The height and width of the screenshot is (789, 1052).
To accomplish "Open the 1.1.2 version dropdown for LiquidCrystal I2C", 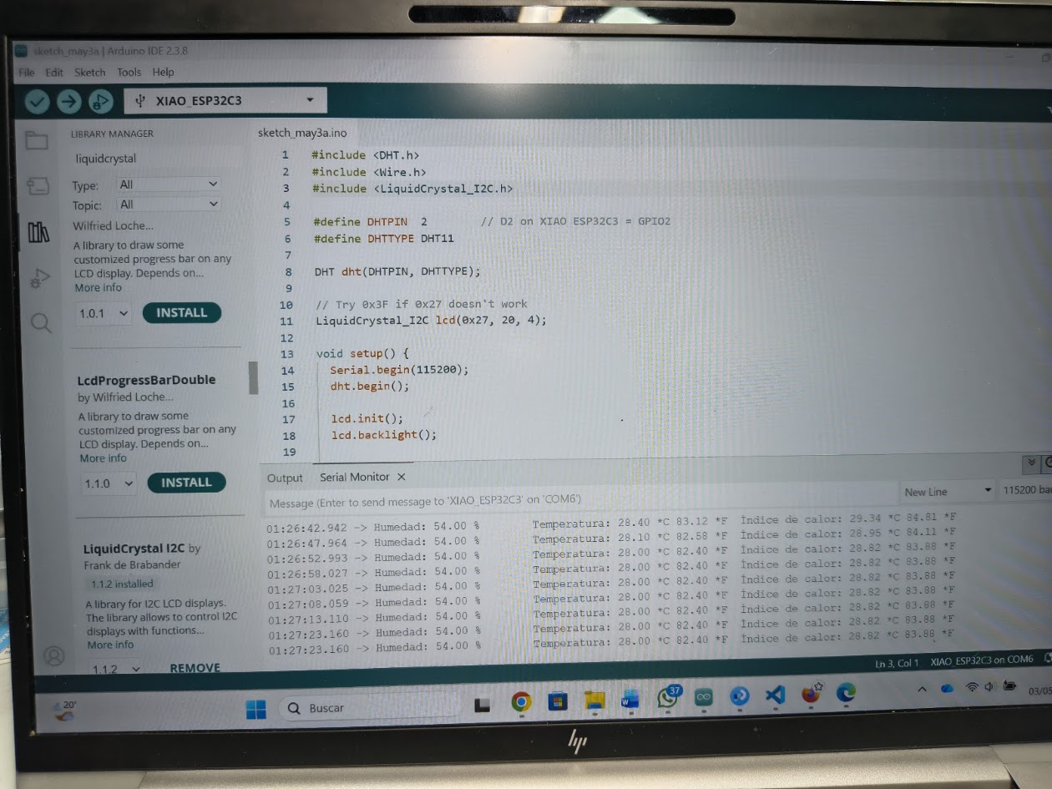I will click(116, 669).
